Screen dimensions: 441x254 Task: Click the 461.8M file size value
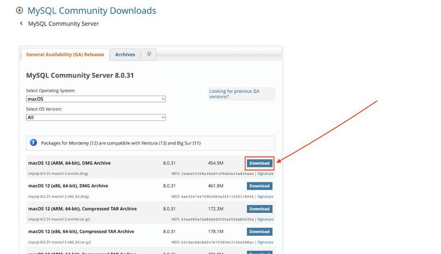pos(216,186)
